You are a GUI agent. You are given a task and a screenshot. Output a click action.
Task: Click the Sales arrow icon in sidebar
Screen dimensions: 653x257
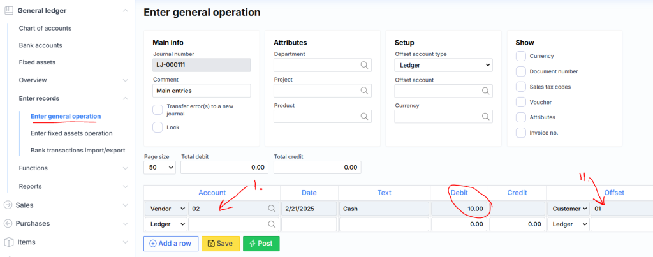(8, 205)
